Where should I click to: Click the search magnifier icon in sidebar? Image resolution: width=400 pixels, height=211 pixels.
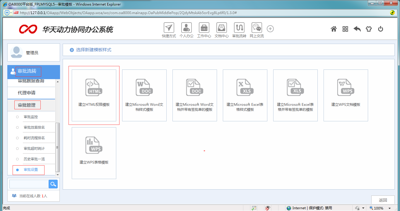click(53, 184)
